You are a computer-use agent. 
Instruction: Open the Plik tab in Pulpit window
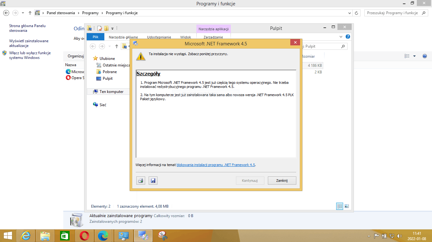96,37
